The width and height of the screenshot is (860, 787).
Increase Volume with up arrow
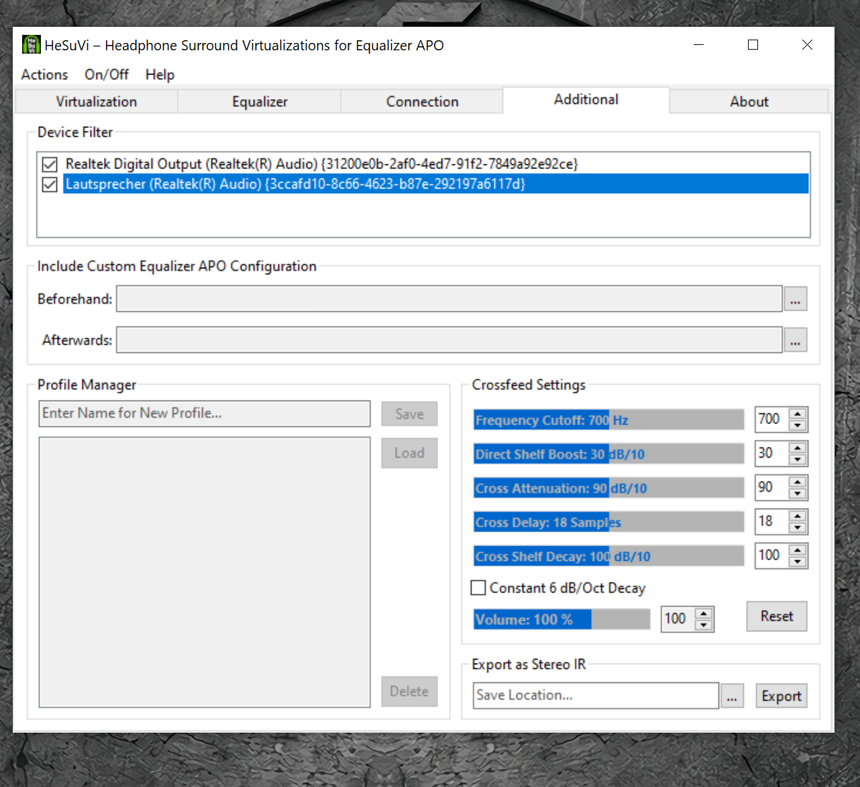pyautogui.click(x=704, y=613)
